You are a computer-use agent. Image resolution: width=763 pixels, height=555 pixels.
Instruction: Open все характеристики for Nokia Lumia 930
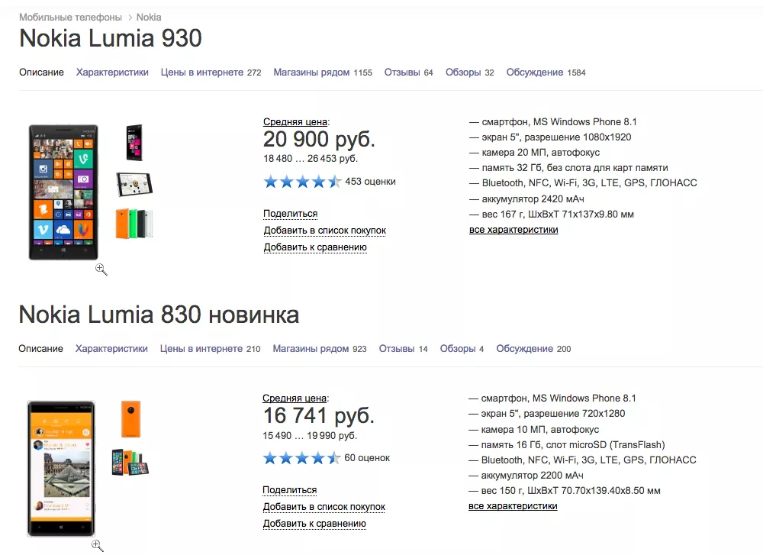(513, 230)
